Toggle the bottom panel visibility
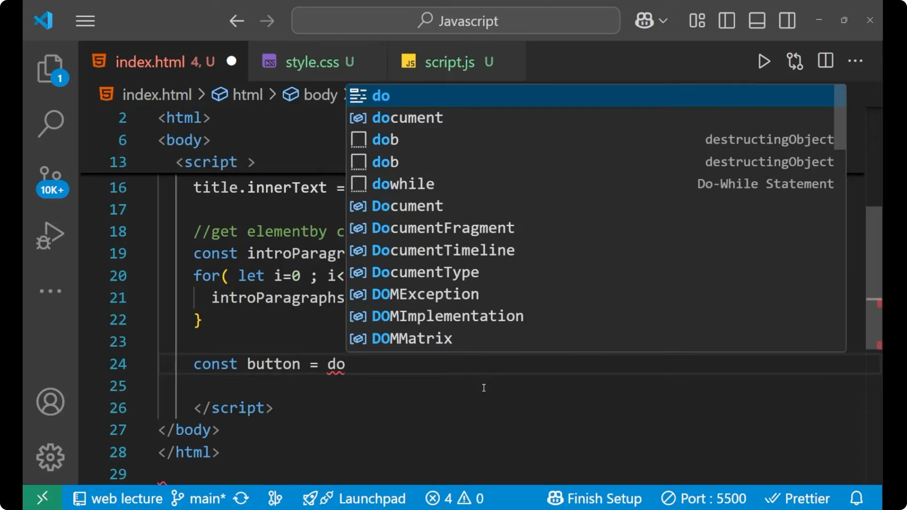The width and height of the screenshot is (907, 510). pos(756,20)
